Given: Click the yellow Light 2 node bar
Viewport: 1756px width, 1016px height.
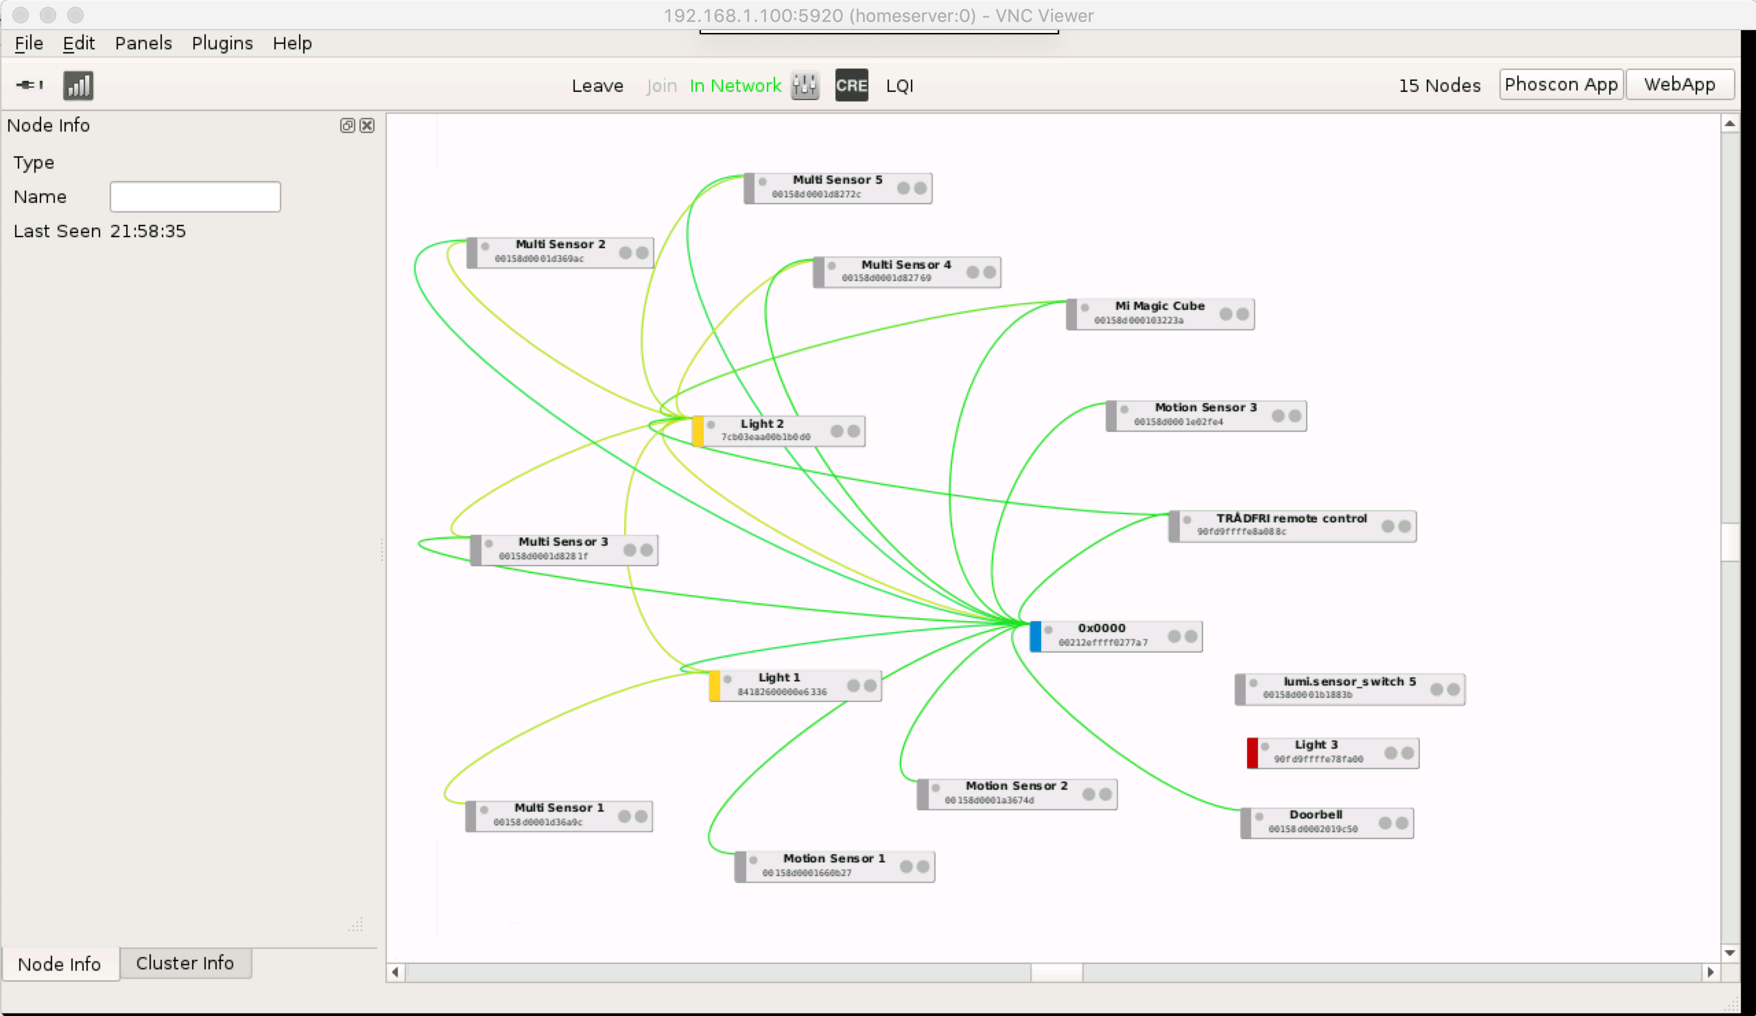Looking at the screenshot, I should coord(698,431).
